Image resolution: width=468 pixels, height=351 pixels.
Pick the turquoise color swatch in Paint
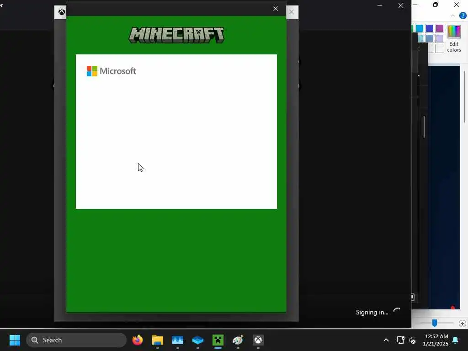(420, 28)
